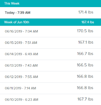Select the 170.5 lbs weight reading

(x=85, y=31)
